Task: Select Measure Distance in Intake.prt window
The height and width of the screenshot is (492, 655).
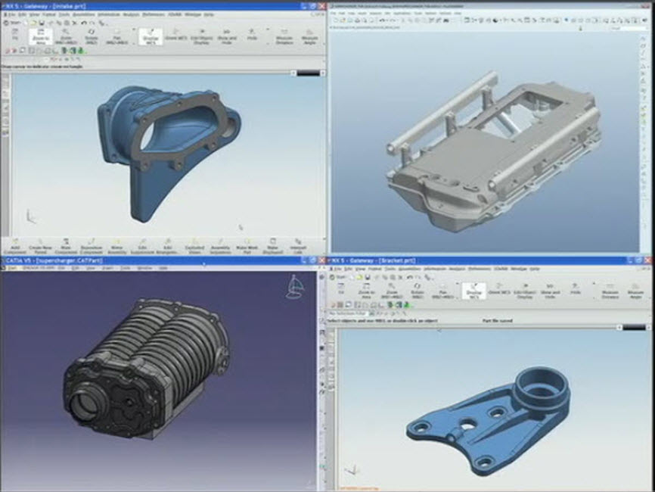Action: [284, 36]
